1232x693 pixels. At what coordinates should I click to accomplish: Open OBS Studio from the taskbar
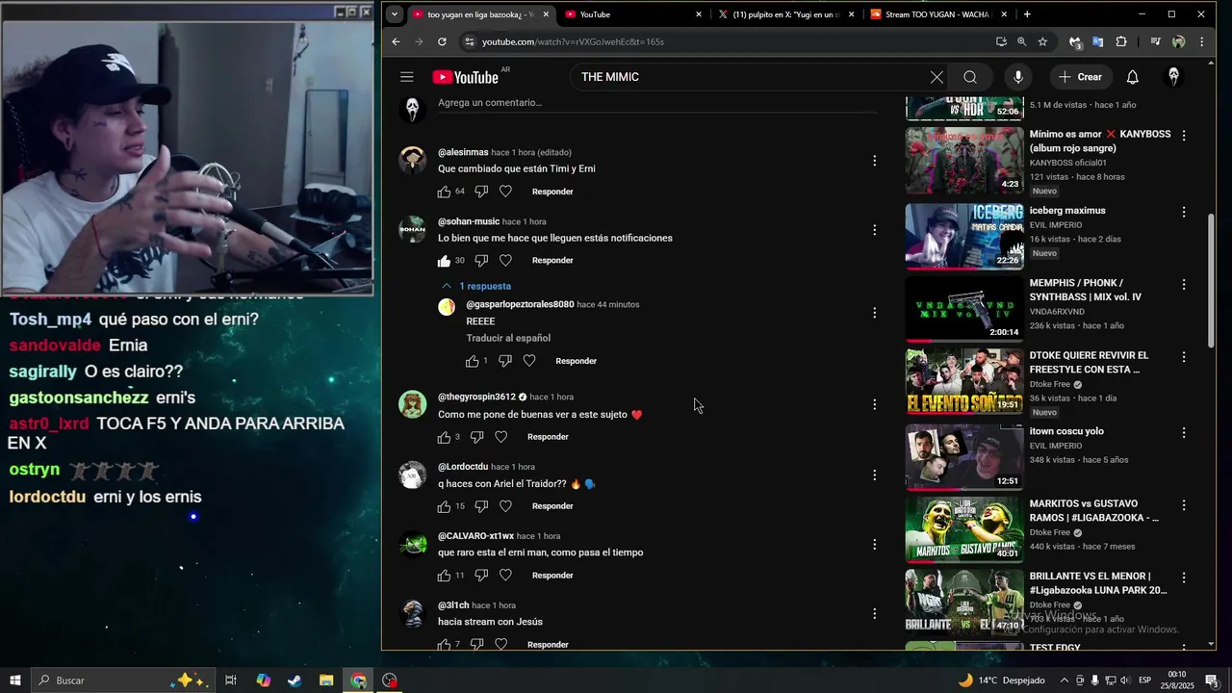(390, 680)
